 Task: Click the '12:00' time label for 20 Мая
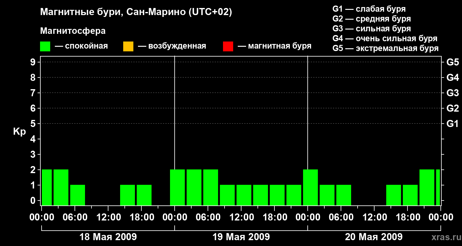[x=374, y=217]
